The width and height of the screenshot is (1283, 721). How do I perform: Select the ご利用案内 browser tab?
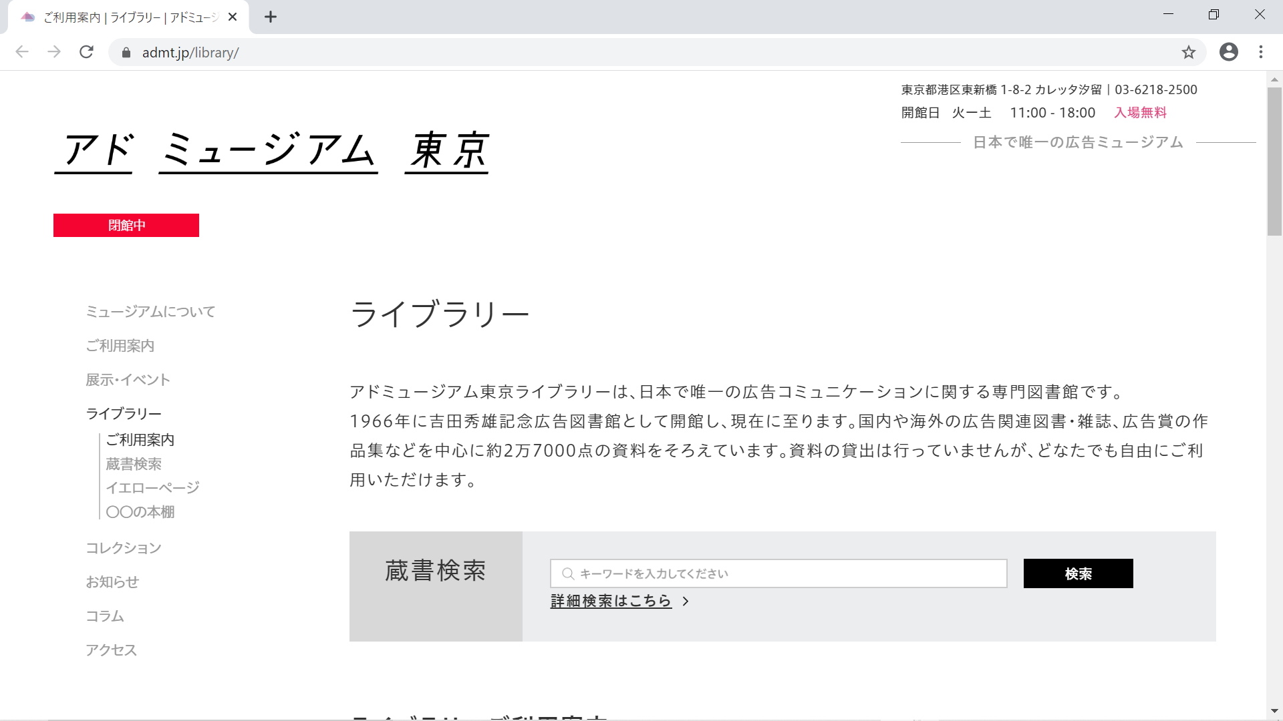point(129,17)
